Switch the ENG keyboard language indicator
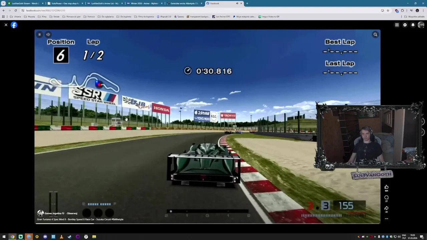Viewport: 427px width, 240px height. tap(404, 237)
